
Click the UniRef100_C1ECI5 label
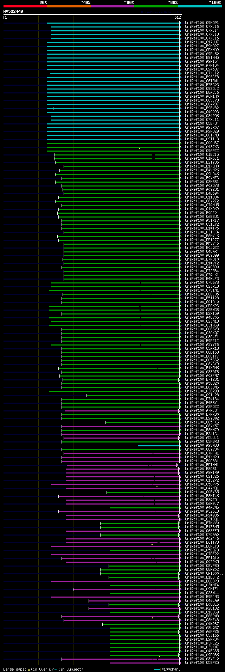click(x=202, y=154)
